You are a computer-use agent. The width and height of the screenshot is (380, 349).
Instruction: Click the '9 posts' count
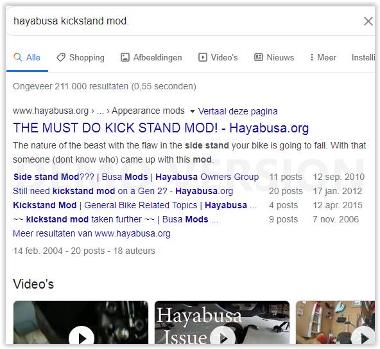tap(283, 219)
